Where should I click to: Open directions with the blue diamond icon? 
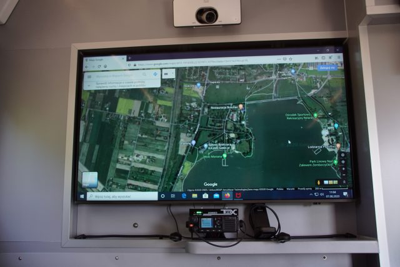point(155,74)
